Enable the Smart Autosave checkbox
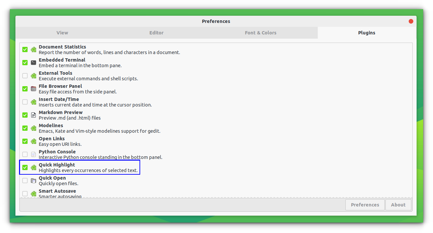 [x=25, y=194]
